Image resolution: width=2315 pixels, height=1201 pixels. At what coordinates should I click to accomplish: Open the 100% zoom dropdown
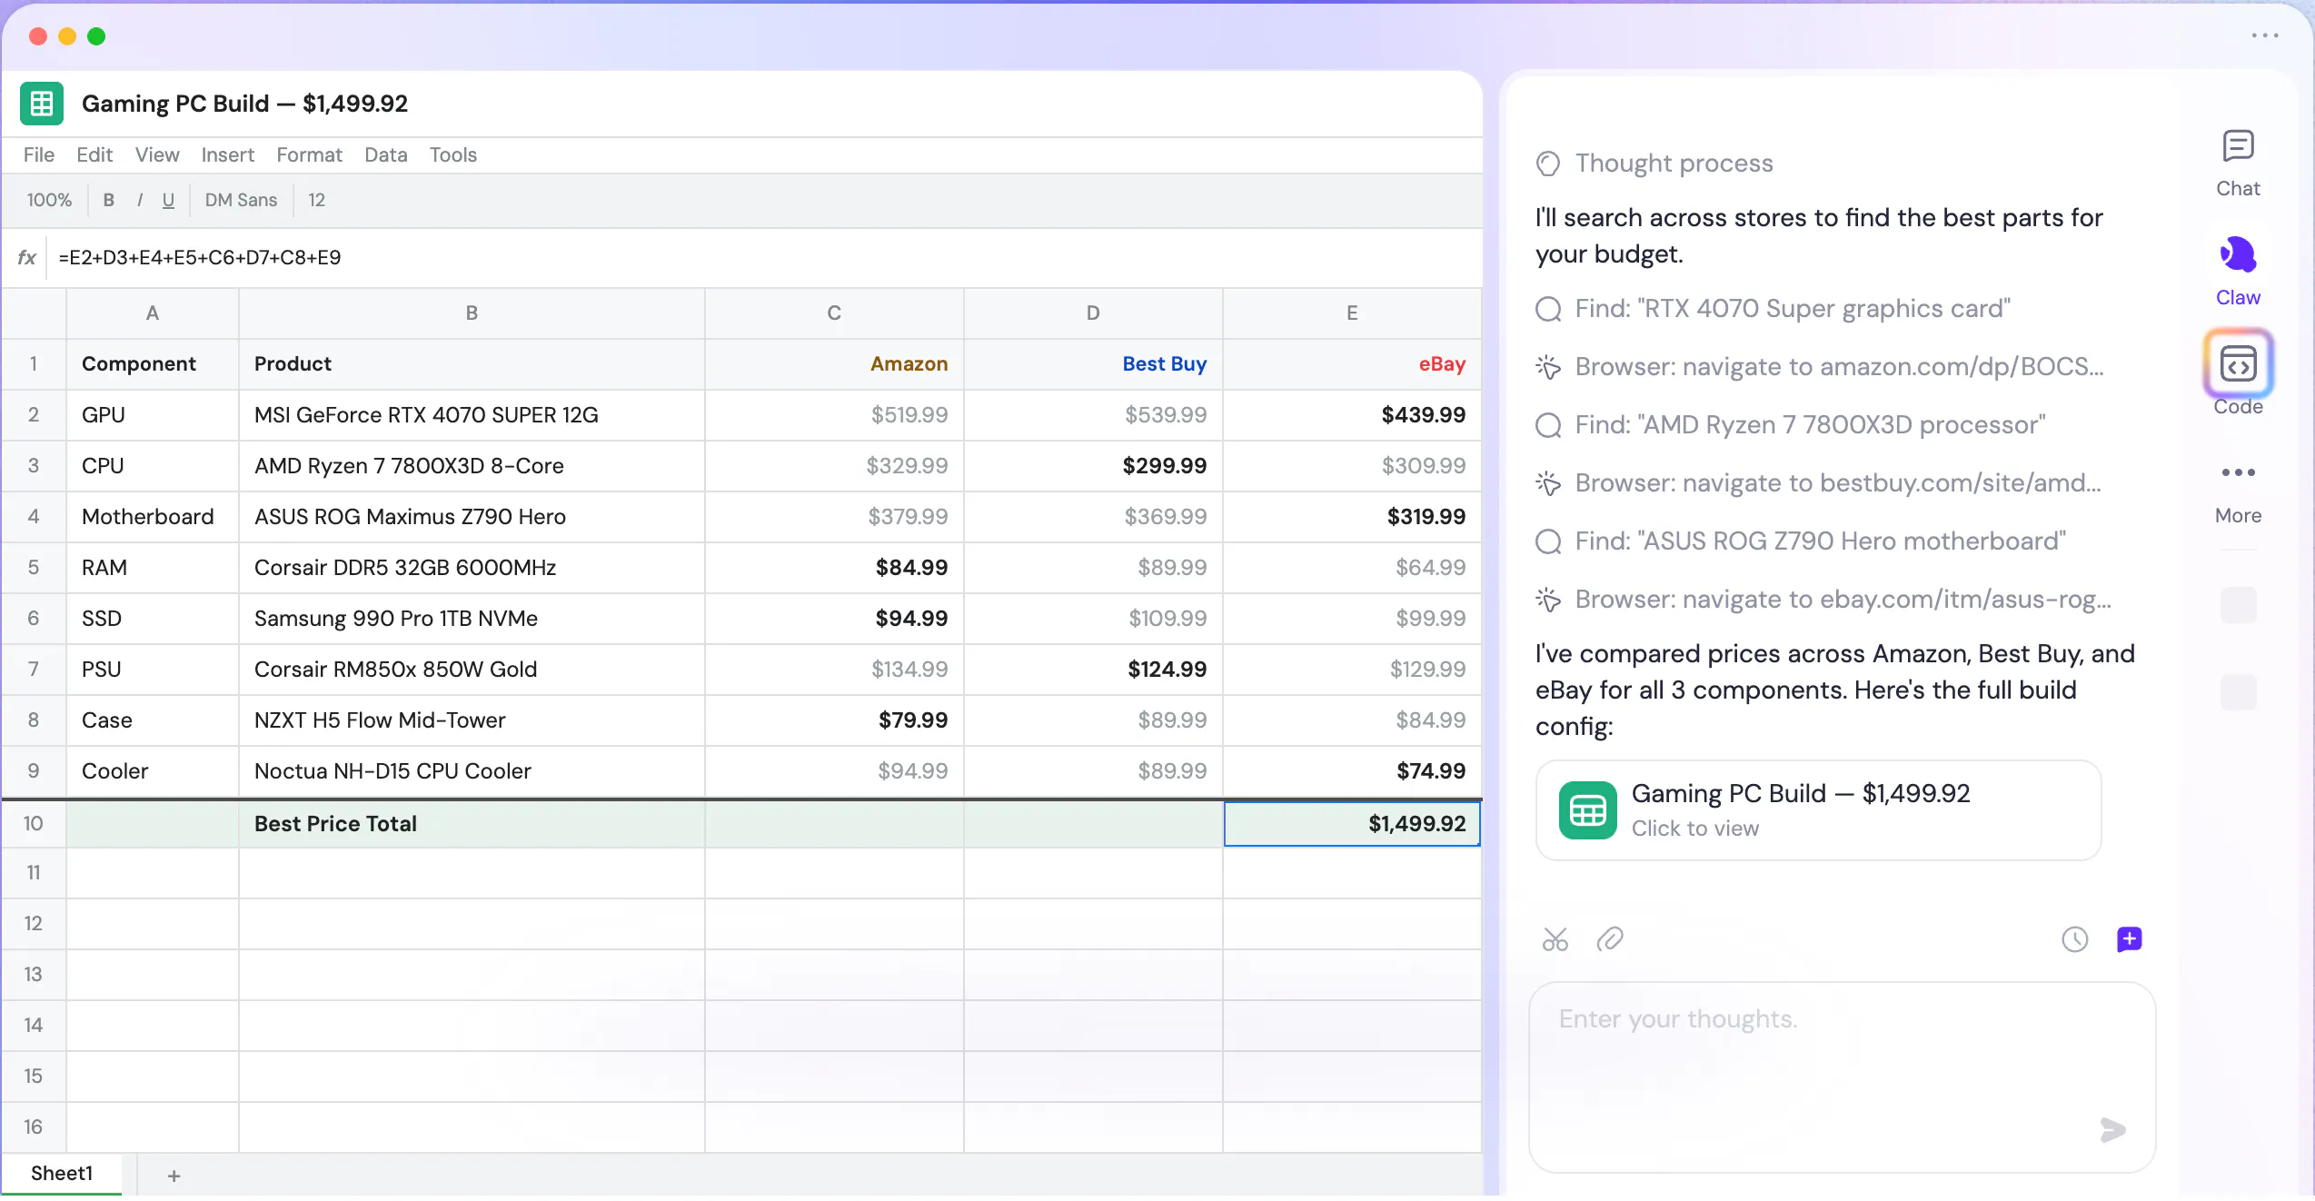[x=49, y=200]
